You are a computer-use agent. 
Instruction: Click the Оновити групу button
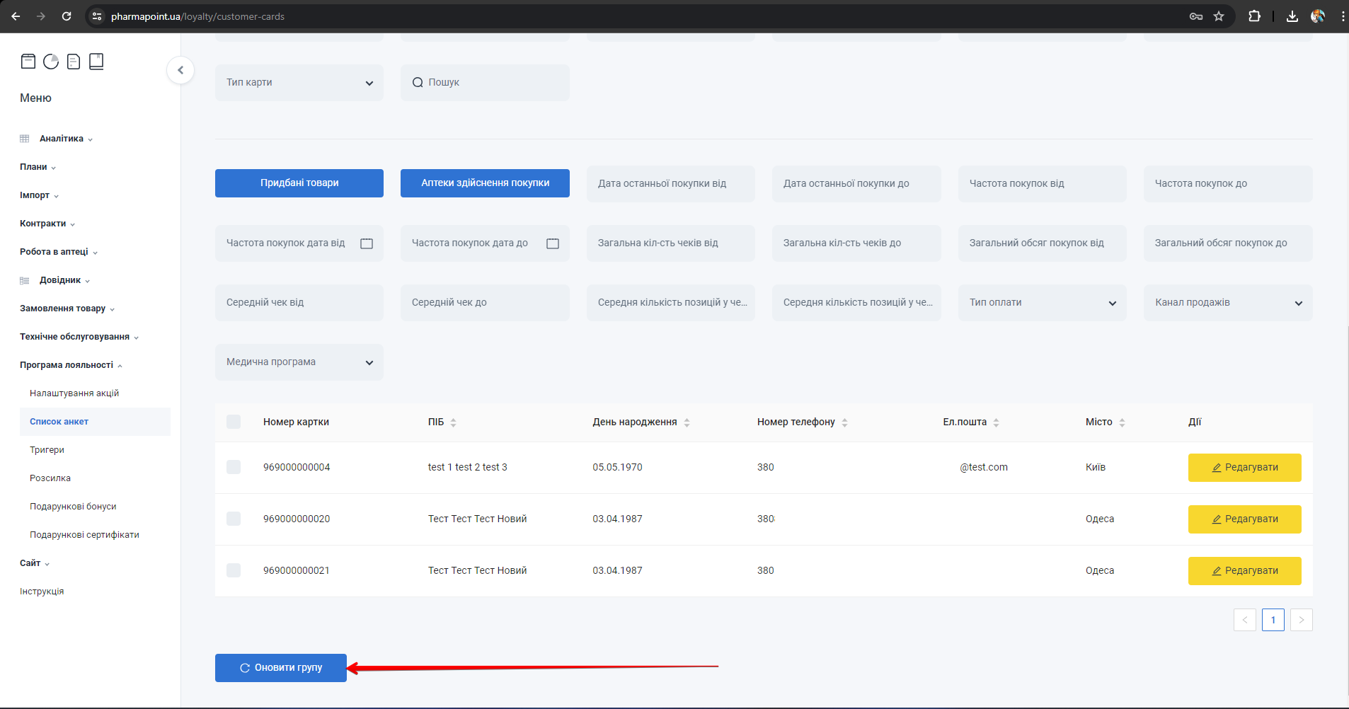281,668
